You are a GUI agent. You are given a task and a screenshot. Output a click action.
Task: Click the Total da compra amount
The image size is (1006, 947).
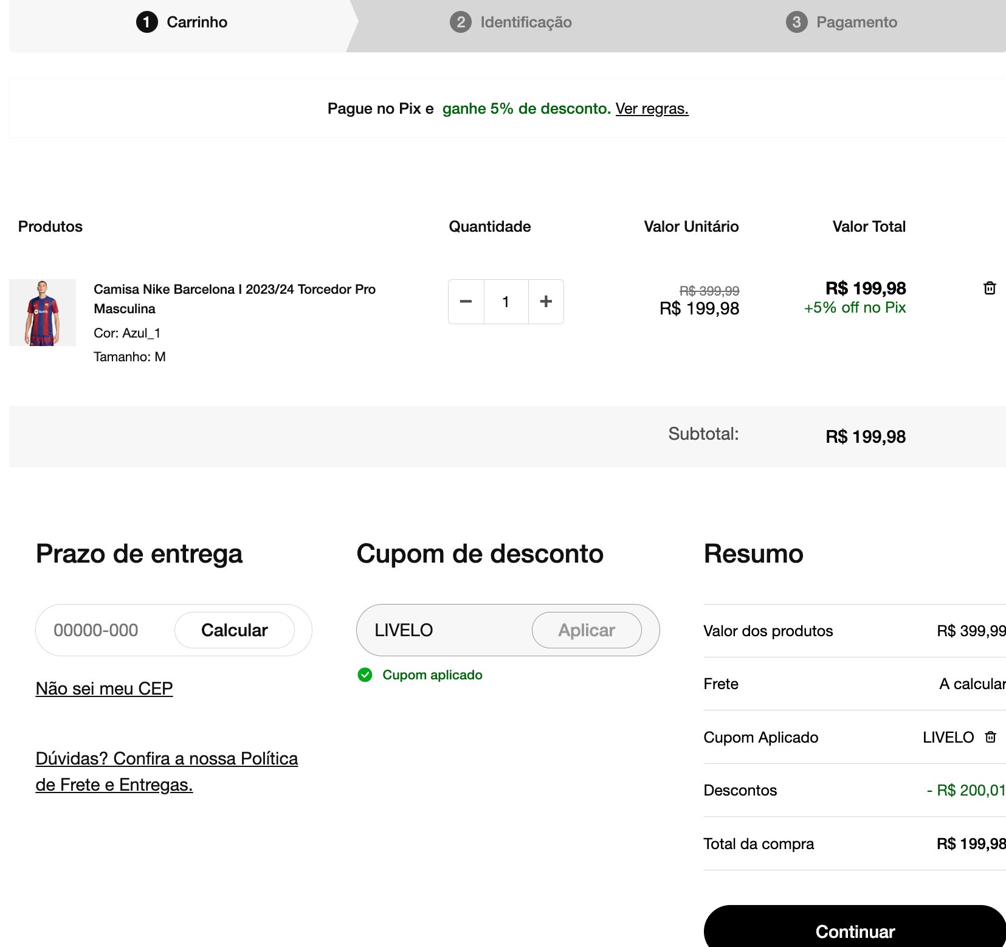(x=971, y=844)
